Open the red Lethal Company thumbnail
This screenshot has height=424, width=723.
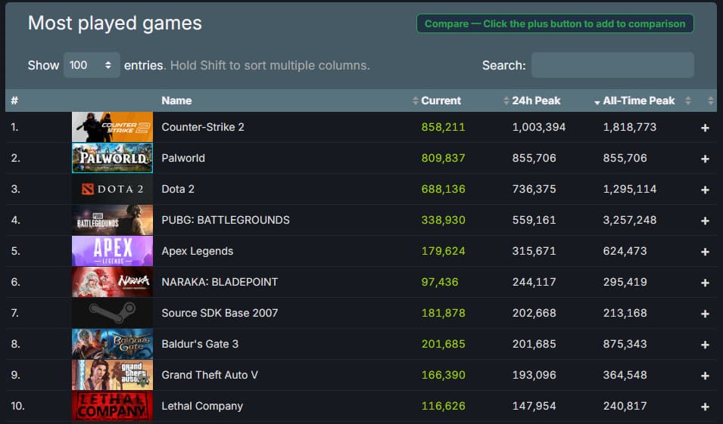pyautogui.click(x=112, y=406)
